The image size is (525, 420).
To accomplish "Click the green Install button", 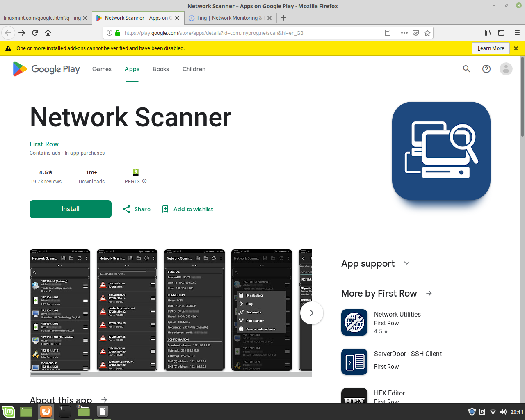I will pyautogui.click(x=71, y=209).
